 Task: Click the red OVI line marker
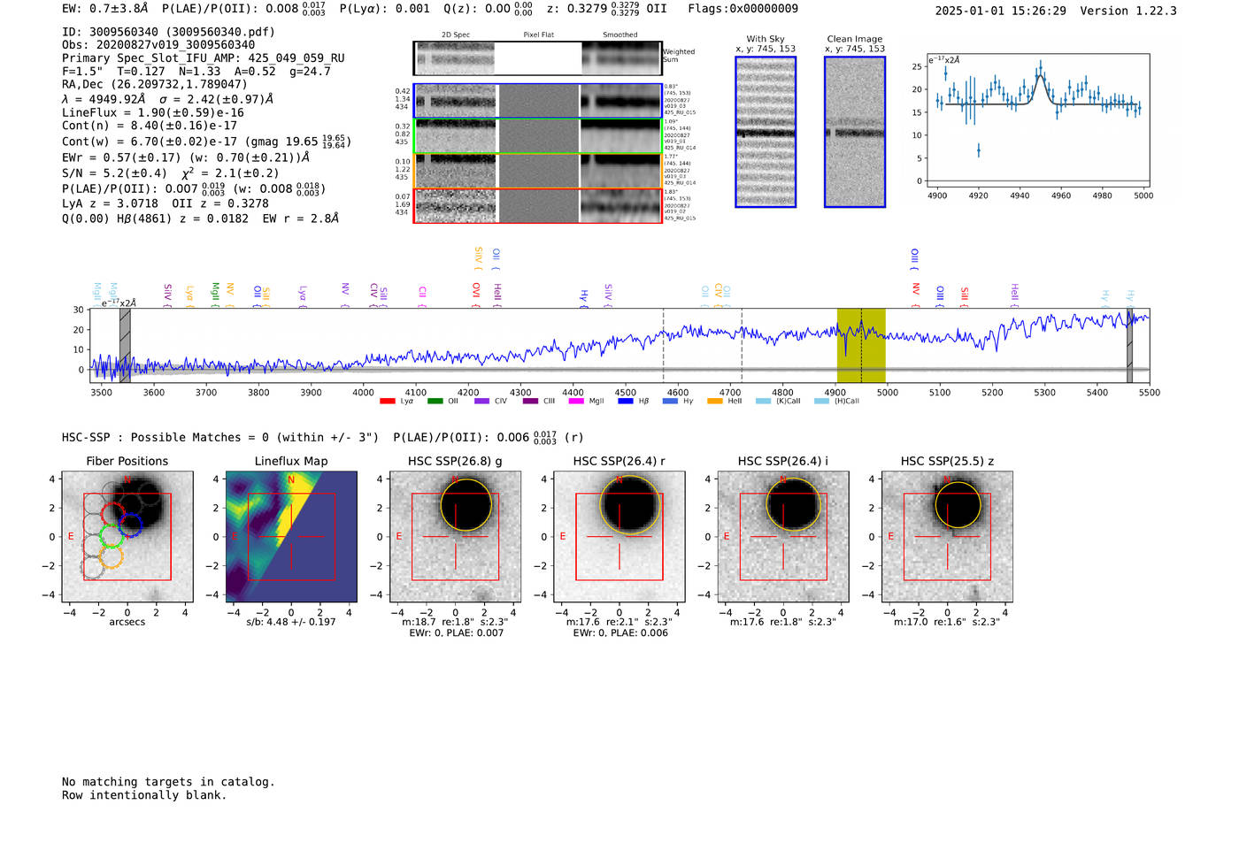[x=476, y=295]
